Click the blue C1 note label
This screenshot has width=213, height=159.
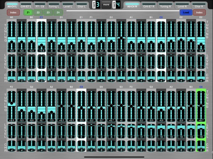pyautogui.click(x=41, y=17)
